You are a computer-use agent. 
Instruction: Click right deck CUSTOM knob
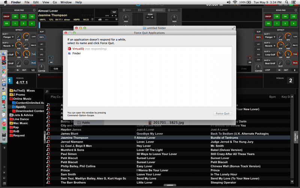(258, 67)
